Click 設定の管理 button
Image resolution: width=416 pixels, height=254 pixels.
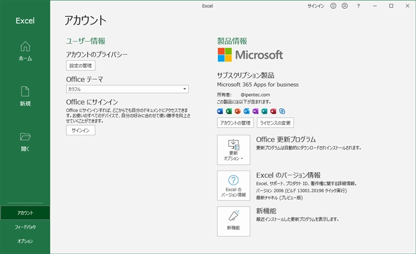coord(80,66)
